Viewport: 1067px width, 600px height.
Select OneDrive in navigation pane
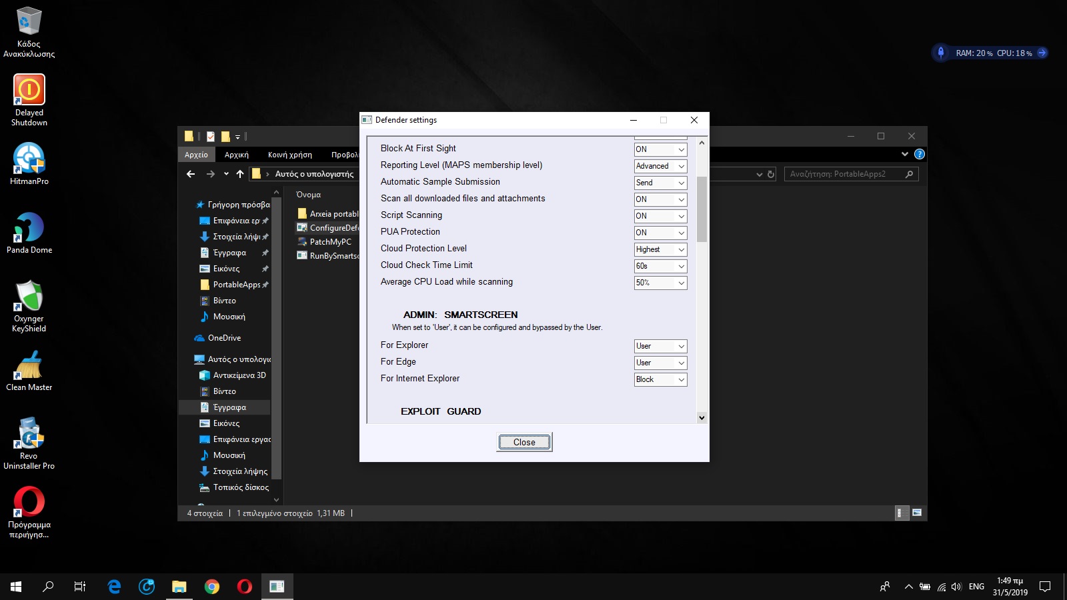(x=224, y=338)
